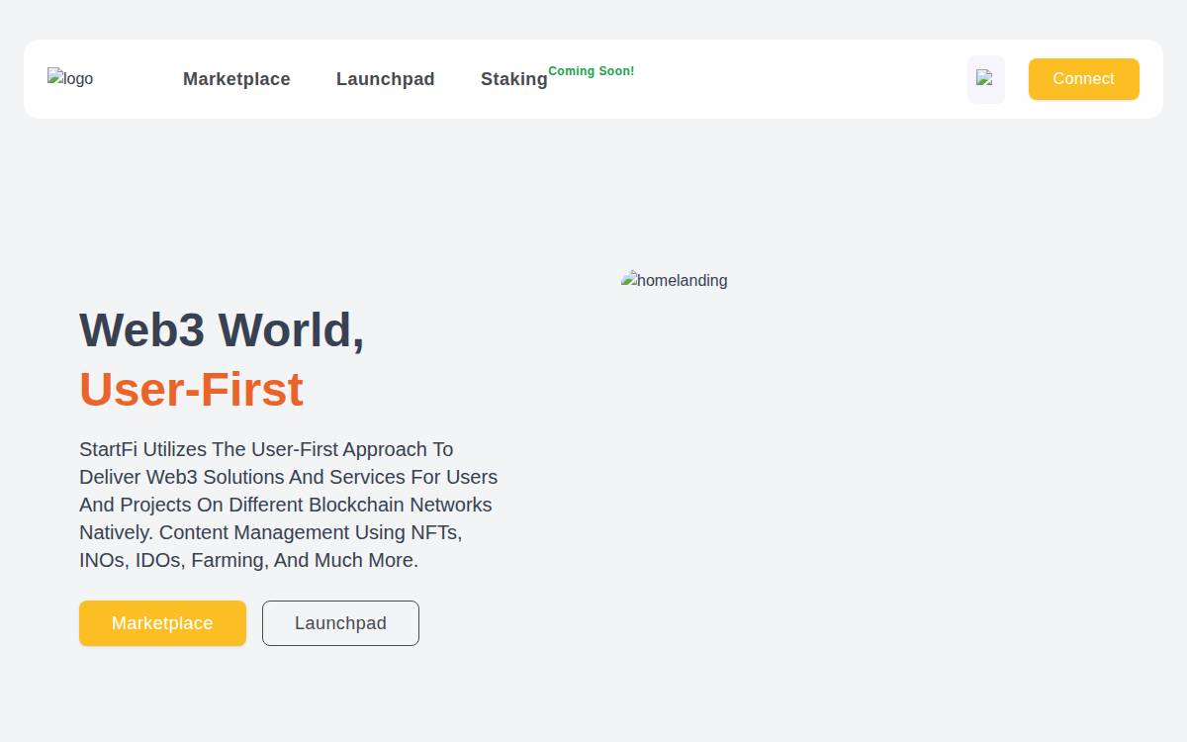Click the outlined Launchpad hero button
The image size is (1187, 742).
point(340,623)
